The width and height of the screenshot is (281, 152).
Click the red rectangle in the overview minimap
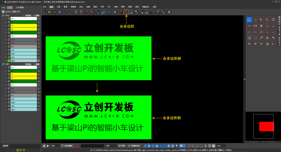[266, 126]
